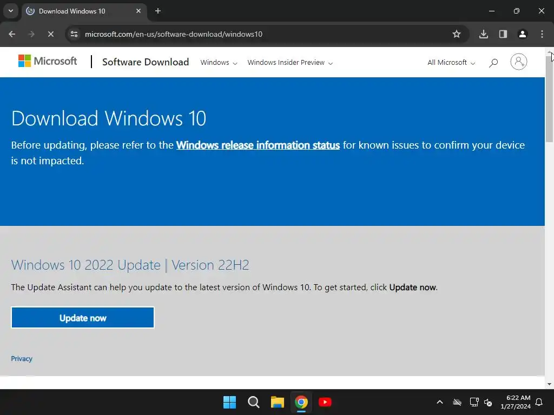Click the Chrome taskbar icon
Screen dimensions: 554x415
click(x=301, y=402)
